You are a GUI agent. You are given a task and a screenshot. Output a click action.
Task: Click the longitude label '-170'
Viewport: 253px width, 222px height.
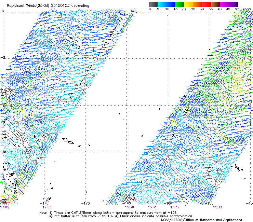85,203
